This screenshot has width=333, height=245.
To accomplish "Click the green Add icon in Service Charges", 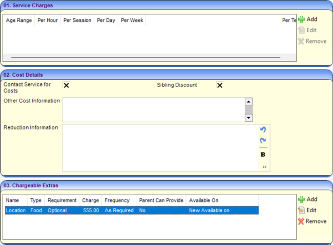I will click(x=301, y=19).
